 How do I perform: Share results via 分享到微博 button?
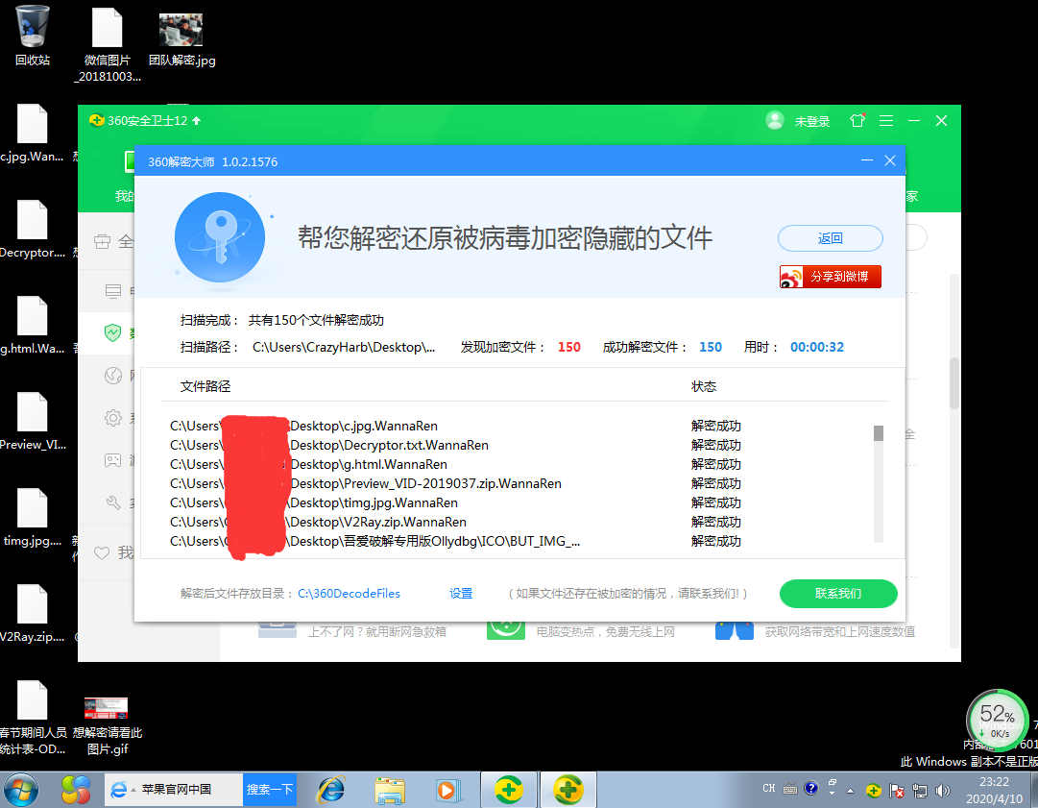coord(831,276)
